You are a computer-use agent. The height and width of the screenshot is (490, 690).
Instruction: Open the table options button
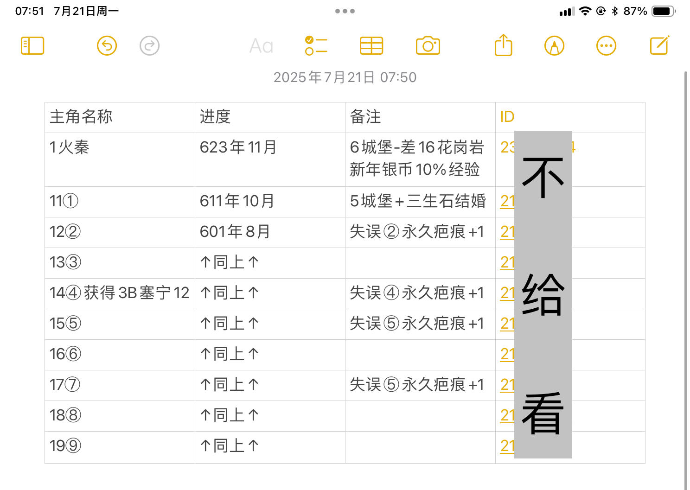[x=371, y=46]
